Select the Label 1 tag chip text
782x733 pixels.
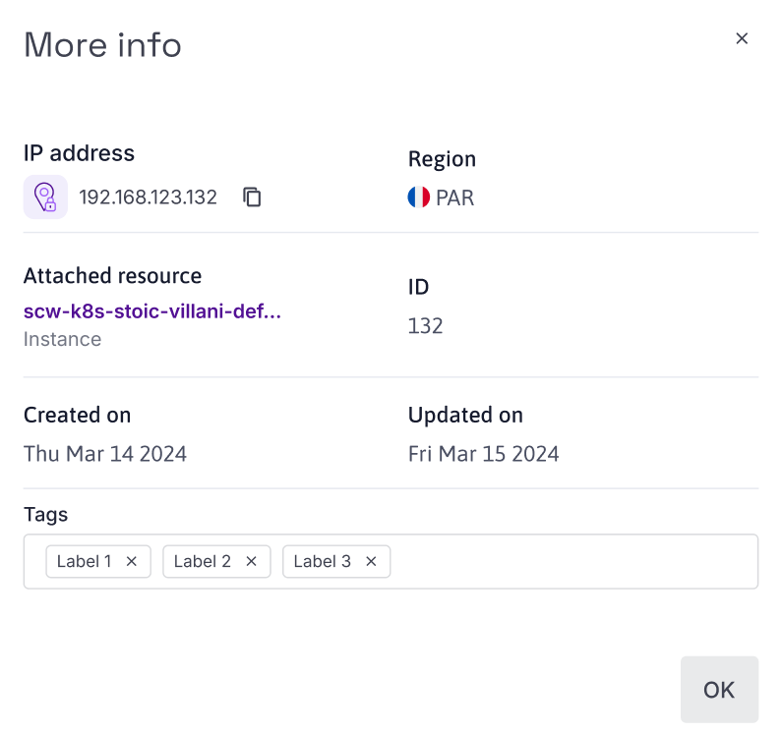[84, 562]
